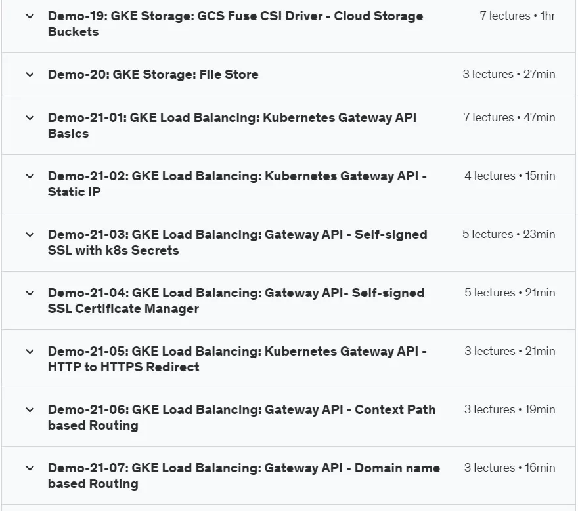Open Demo-20 GKE Storage File Store title

click(153, 74)
